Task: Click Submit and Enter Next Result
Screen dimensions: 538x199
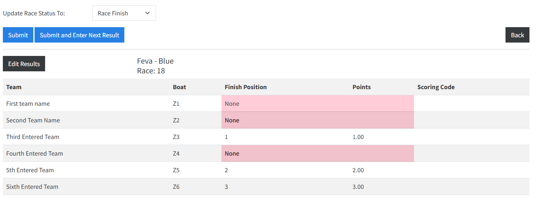Action: pos(79,35)
